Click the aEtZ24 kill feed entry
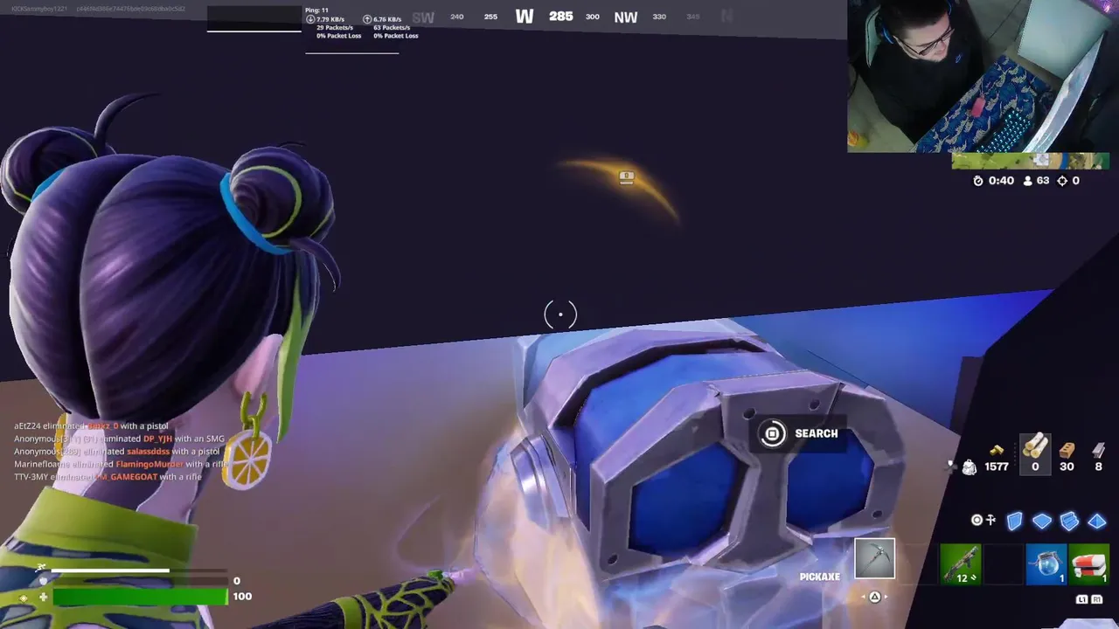 point(91,426)
